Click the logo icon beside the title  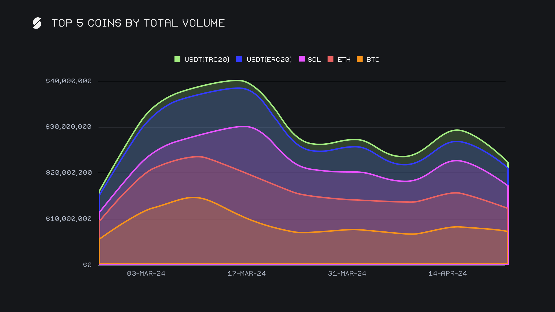pos(37,23)
